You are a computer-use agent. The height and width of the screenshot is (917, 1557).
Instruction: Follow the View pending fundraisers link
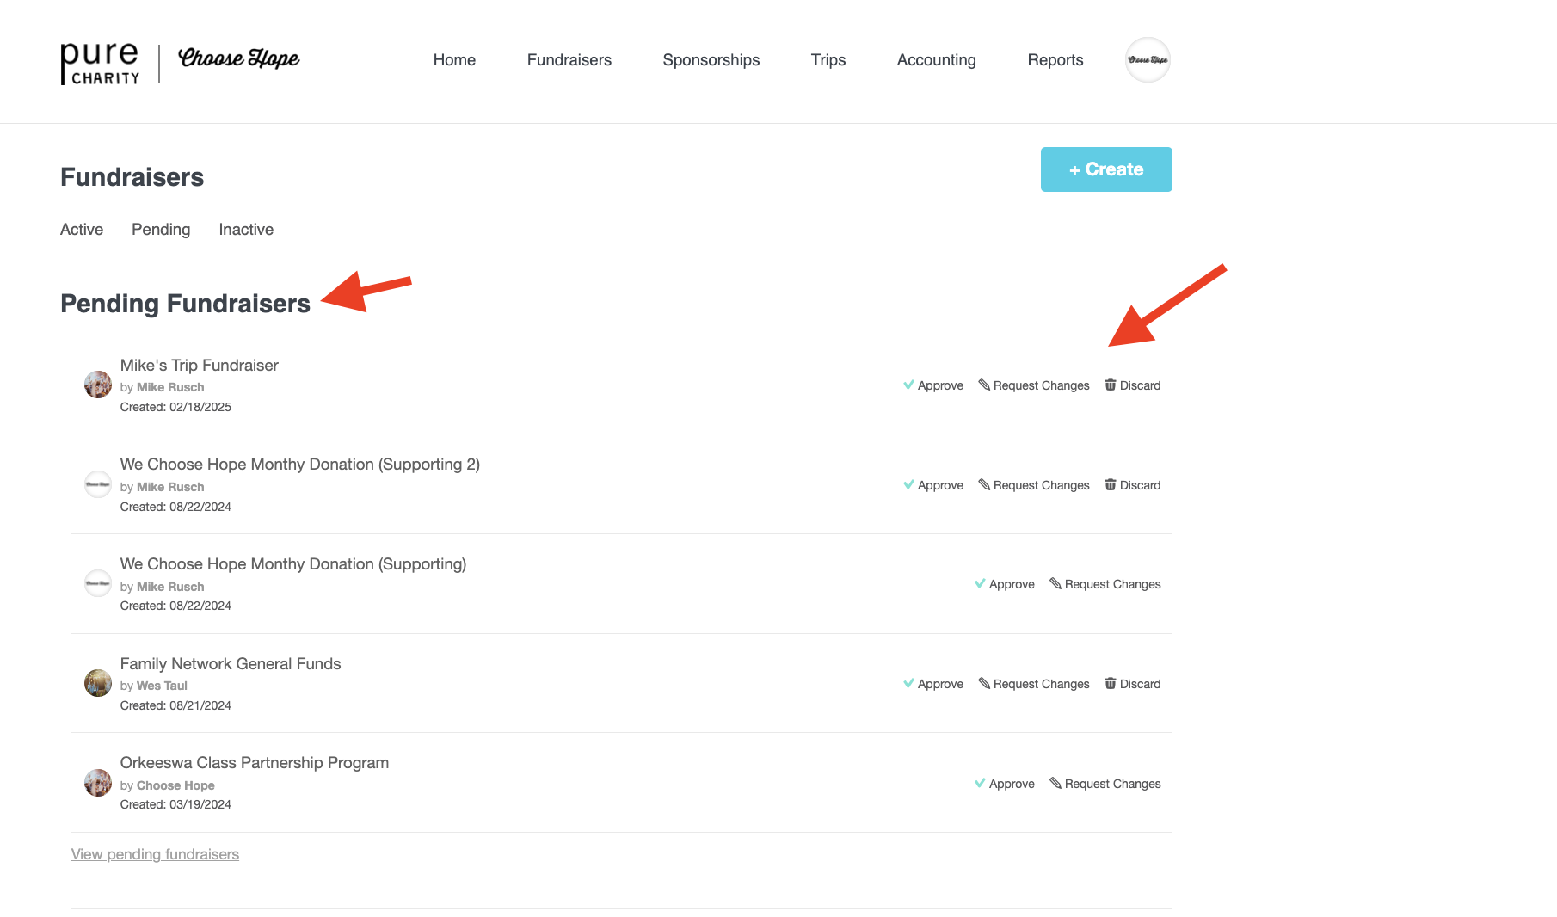point(155,854)
